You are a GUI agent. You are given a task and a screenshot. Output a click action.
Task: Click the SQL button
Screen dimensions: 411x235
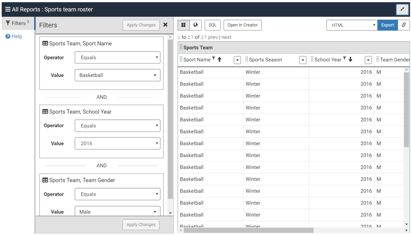click(x=213, y=25)
